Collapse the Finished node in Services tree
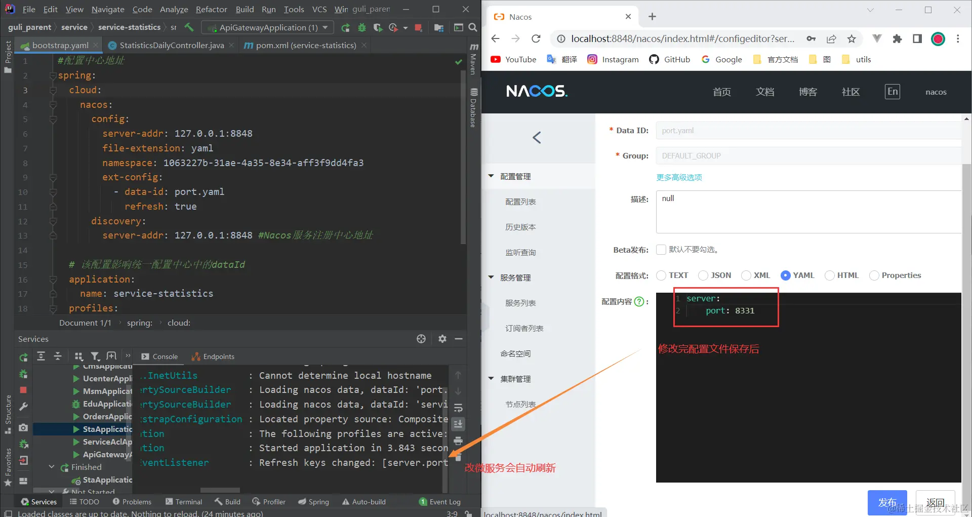972x517 pixels. coord(52,467)
